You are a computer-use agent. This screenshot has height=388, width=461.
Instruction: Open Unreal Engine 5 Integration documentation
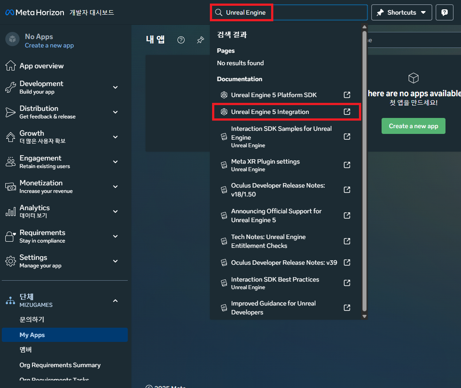click(285, 112)
